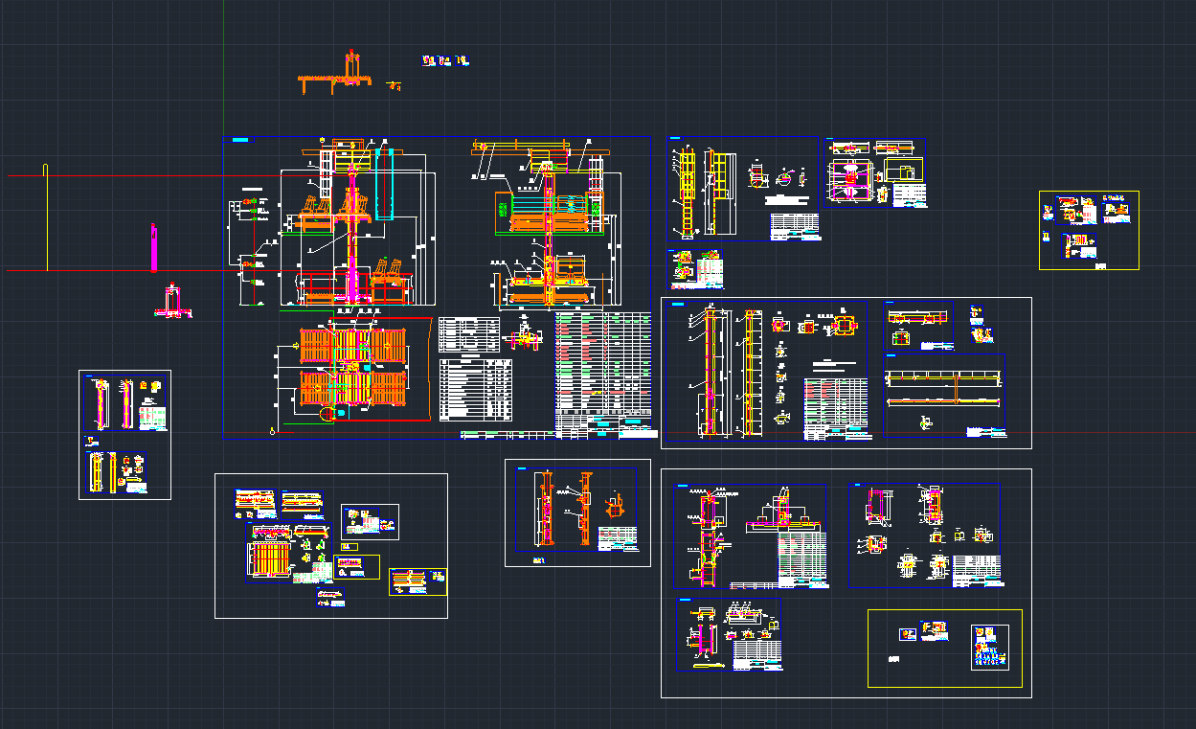Select the yellow slatted panel drawing at bottom left
This screenshot has width=1196, height=729.
[x=271, y=558]
